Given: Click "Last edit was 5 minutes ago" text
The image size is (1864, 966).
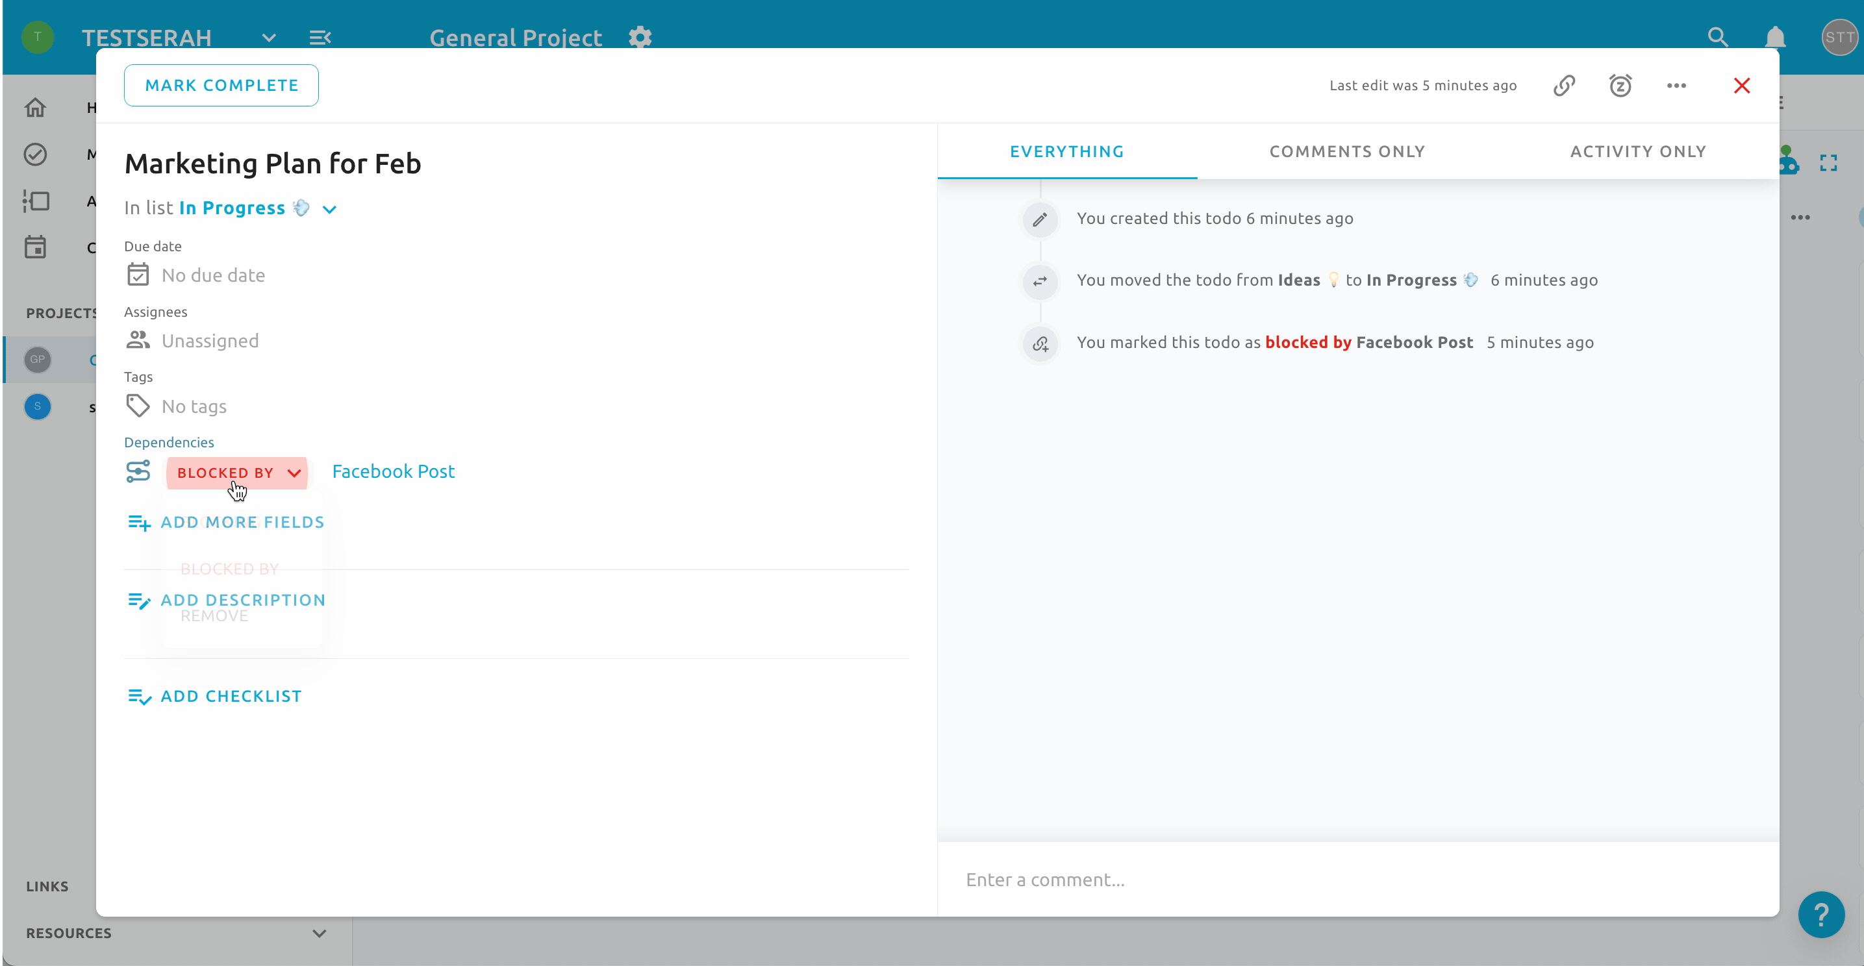Looking at the screenshot, I should [x=1422, y=85].
